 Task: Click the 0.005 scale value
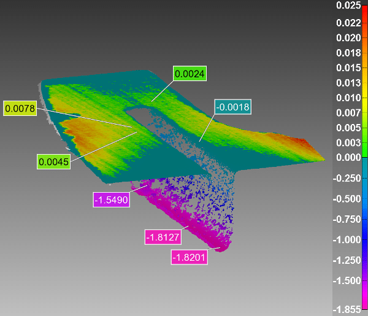point(348,128)
